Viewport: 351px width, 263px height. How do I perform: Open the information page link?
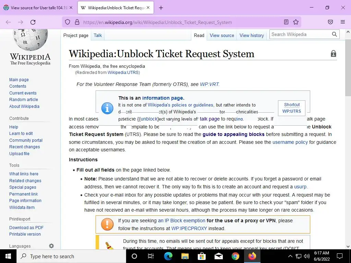(x=163, y=98)
